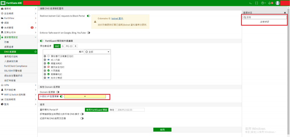The image size is (290, 137).
Task: Follow the botnet 套件 link
Action: [117, 19]
